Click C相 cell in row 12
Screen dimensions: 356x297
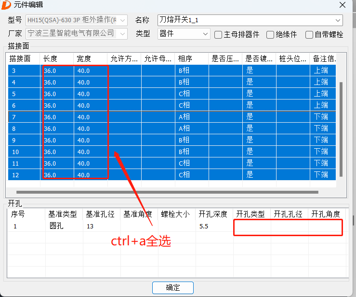192,175
